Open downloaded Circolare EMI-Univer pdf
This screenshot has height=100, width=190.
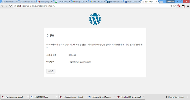point(130,97)
